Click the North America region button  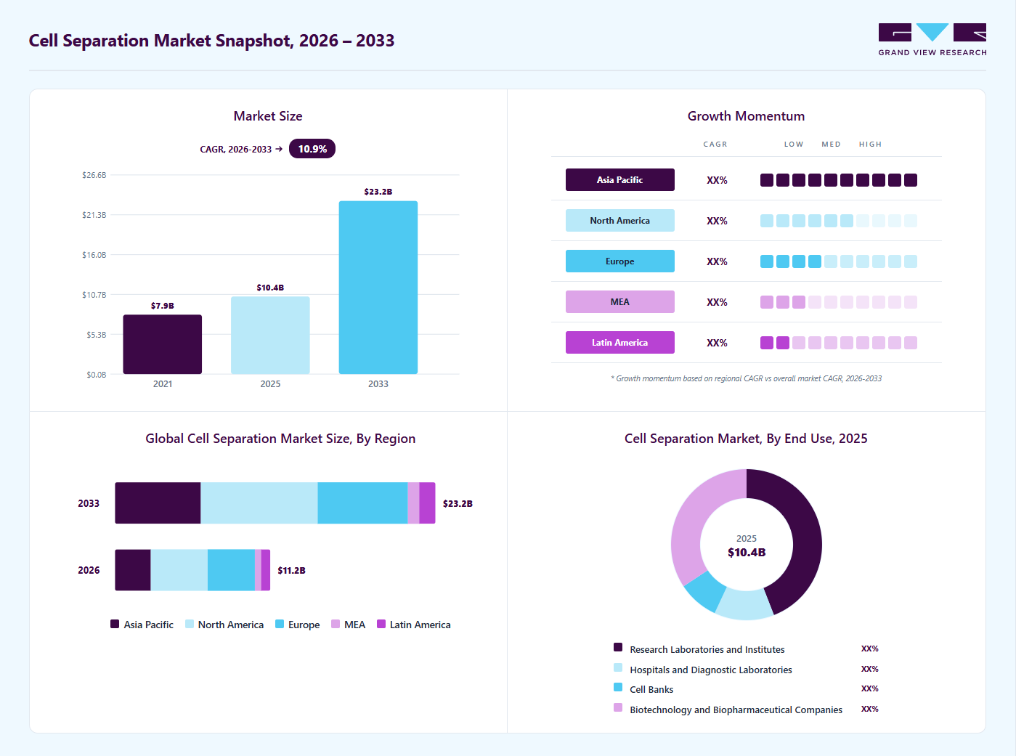point(620,221)
